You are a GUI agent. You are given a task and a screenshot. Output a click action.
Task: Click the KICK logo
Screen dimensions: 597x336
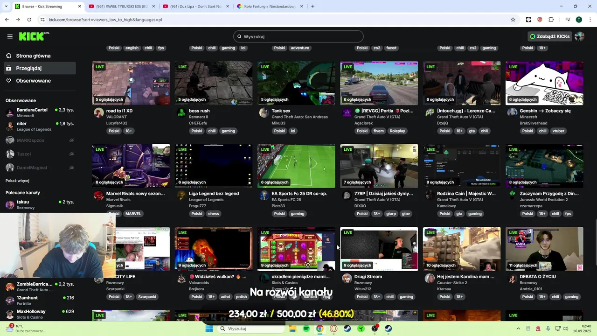(34, 36)
